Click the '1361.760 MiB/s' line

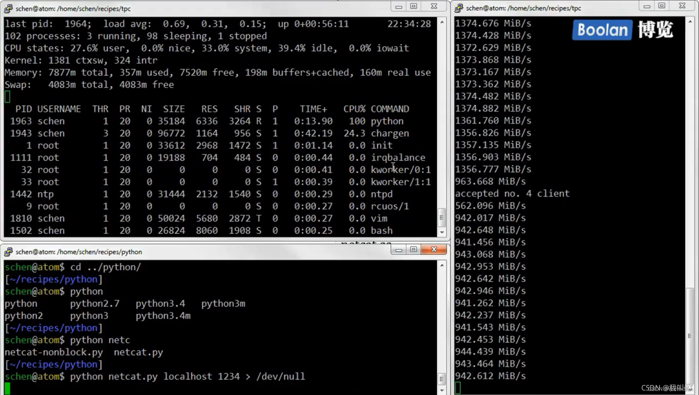[493, 121]
